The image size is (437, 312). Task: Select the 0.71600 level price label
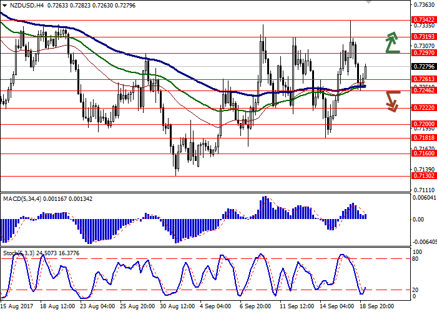(x=424, y=154)
